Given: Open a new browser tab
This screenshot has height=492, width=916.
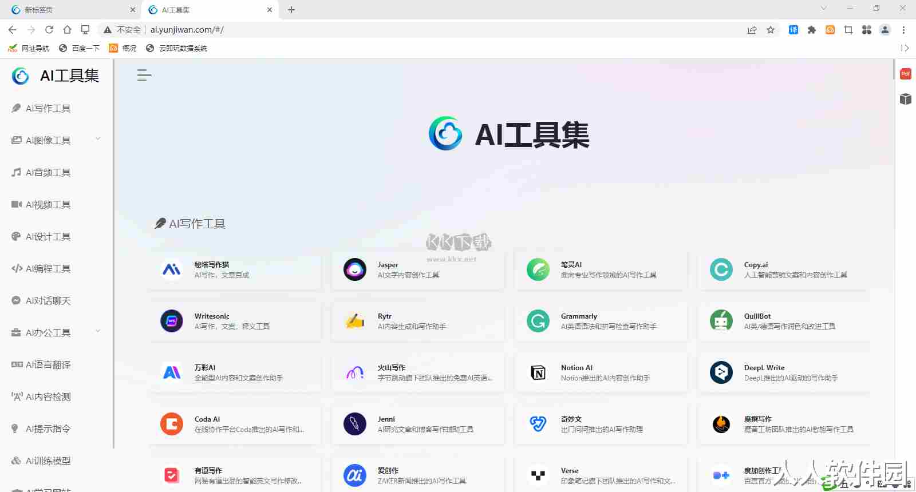Looking at the screenshot, I should tap(291, 10).
